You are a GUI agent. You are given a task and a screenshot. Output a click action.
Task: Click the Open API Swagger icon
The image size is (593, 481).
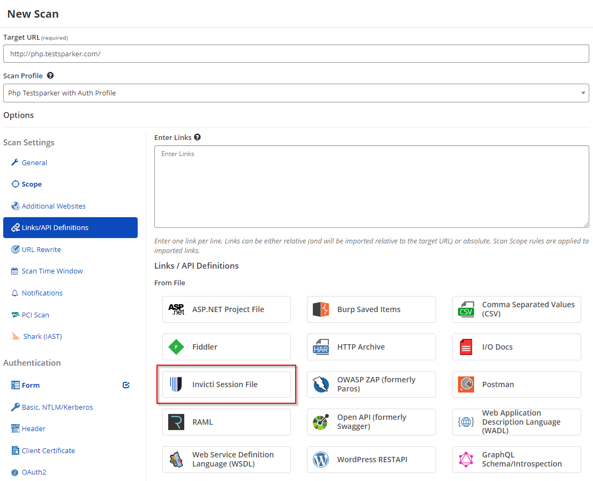click(321, 421)
